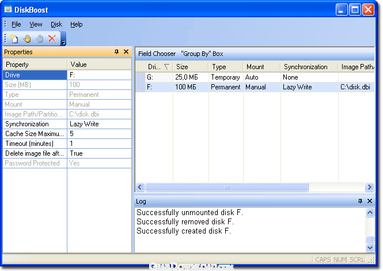Click the greyed Unmount disk hand icon

pos(40,39)
